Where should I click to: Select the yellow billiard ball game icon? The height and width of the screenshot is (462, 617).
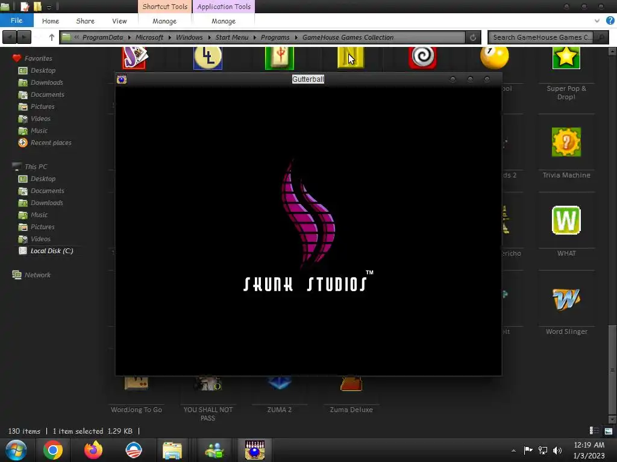494,57
